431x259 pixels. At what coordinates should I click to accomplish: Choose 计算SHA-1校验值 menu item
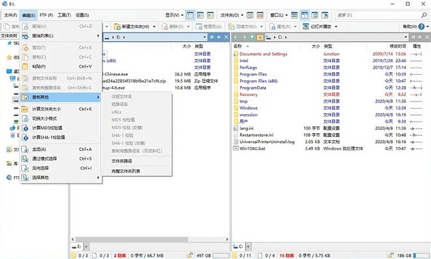[x=60, y=137]
